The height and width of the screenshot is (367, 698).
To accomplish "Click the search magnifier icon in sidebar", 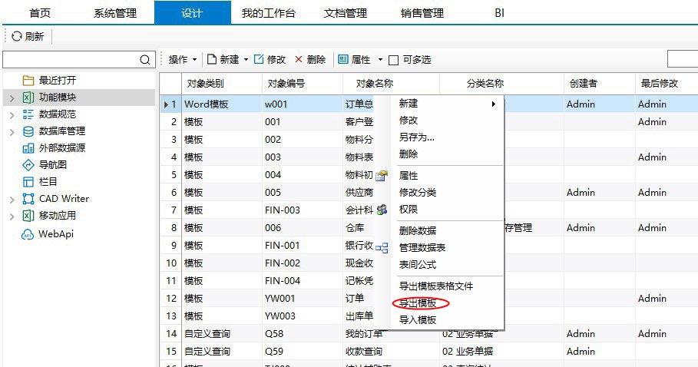I will (x=145, y=60).
